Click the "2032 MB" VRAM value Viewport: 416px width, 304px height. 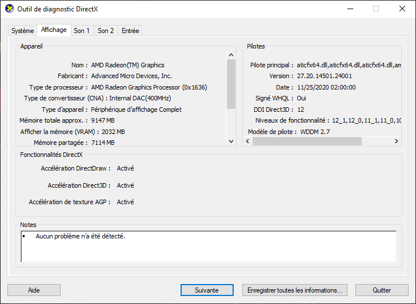(113, 132)
